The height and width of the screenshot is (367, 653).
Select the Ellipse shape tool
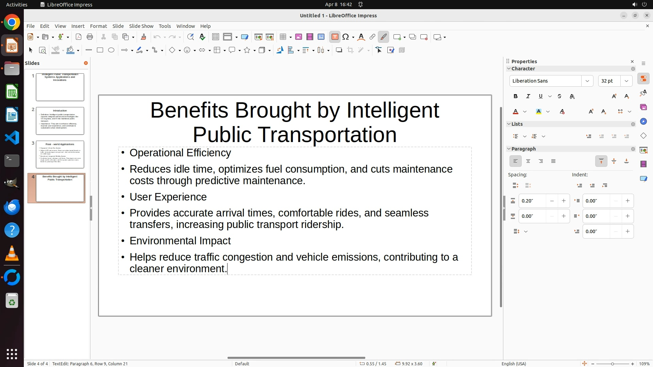tap(111, 50)
